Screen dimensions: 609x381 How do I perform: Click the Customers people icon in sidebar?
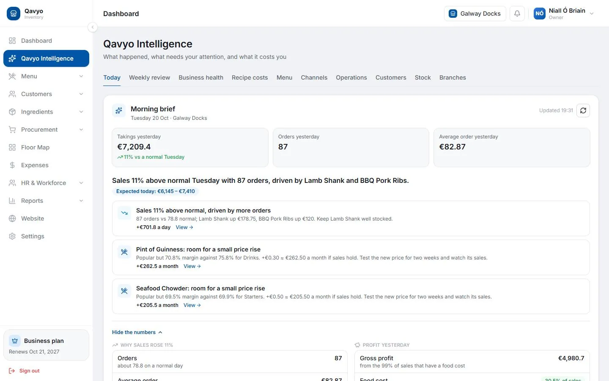(12, 94)
